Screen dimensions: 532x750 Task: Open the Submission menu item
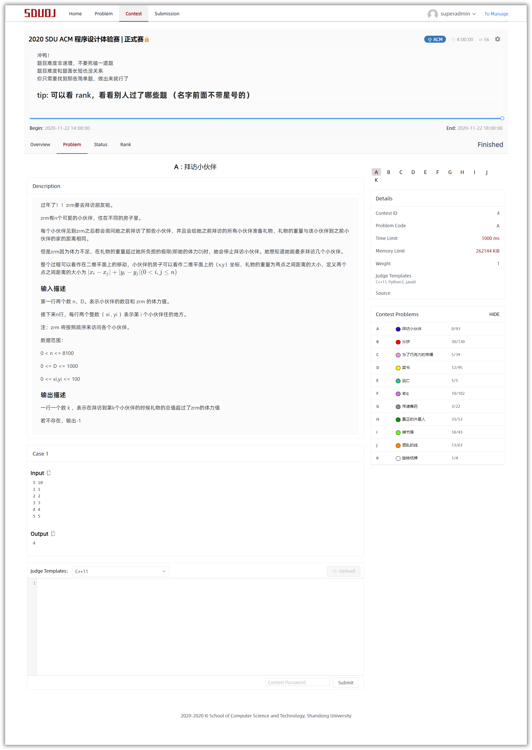pyautogui.click(x=167, y=14)
